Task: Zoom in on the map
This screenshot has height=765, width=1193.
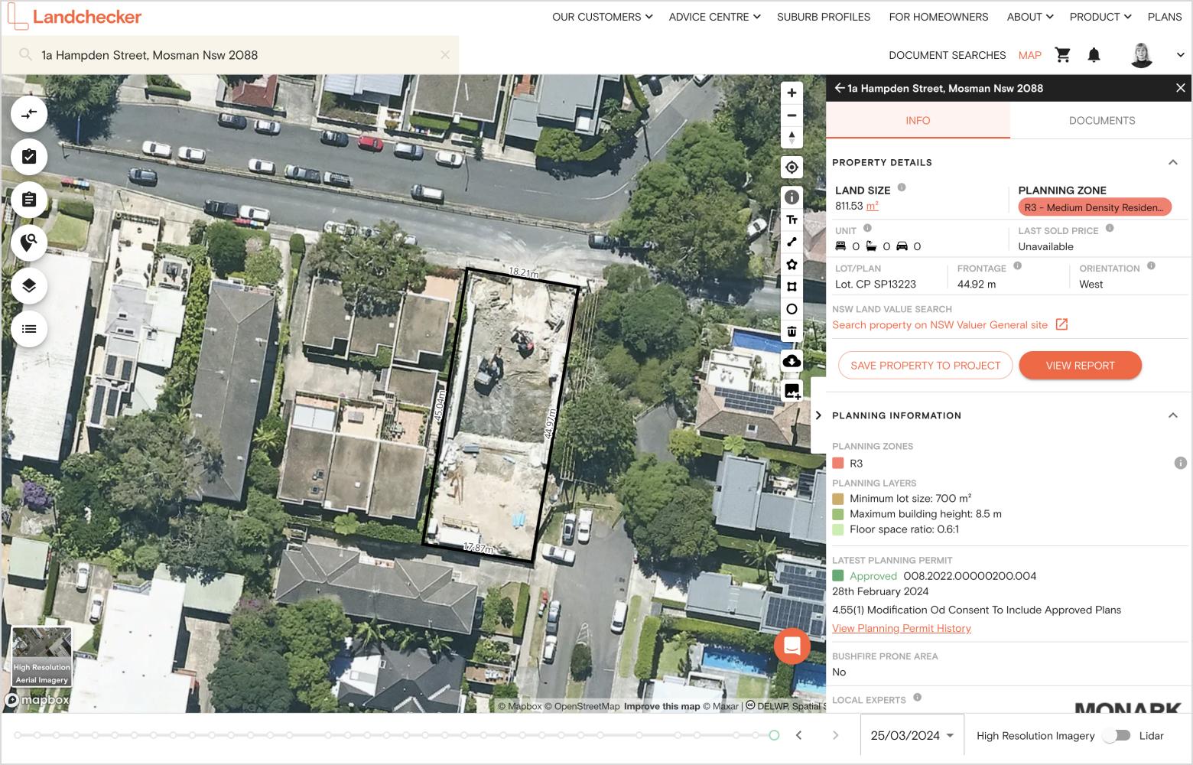Action: point(792,93)
